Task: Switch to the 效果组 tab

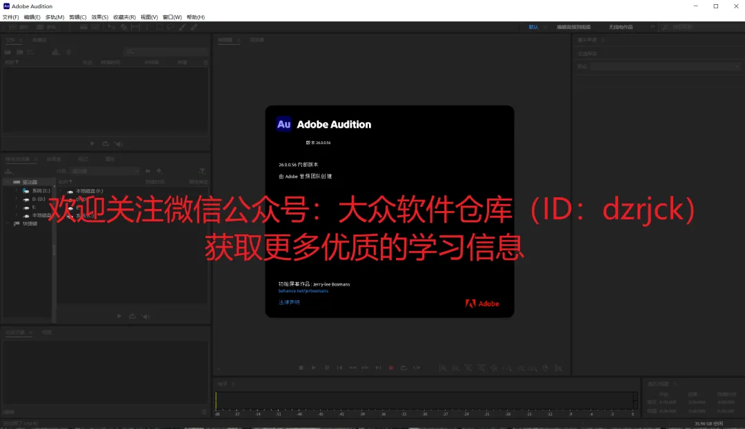Action: click(54, 159)
